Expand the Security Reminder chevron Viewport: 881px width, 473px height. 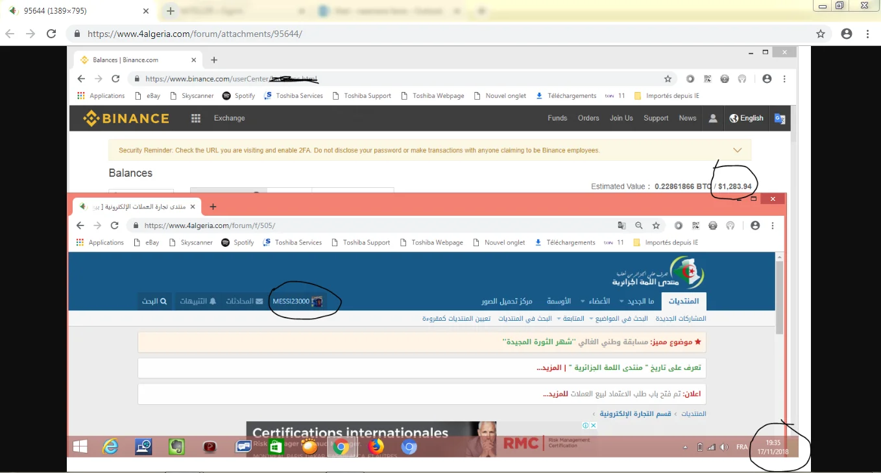click(737, 150)
